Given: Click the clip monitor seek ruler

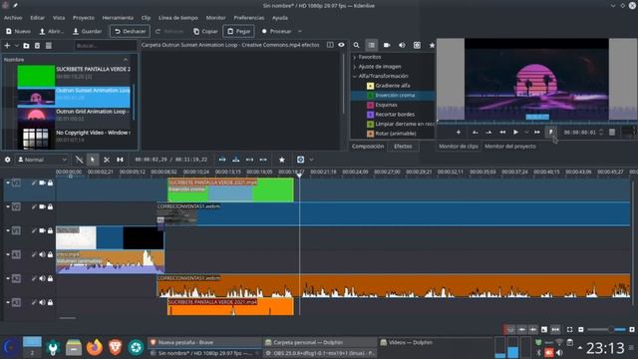Looking at the screenshot, I should [536, 123].
